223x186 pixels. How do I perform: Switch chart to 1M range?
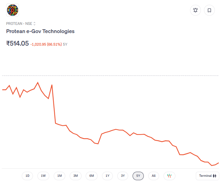[x=59, y=176]
